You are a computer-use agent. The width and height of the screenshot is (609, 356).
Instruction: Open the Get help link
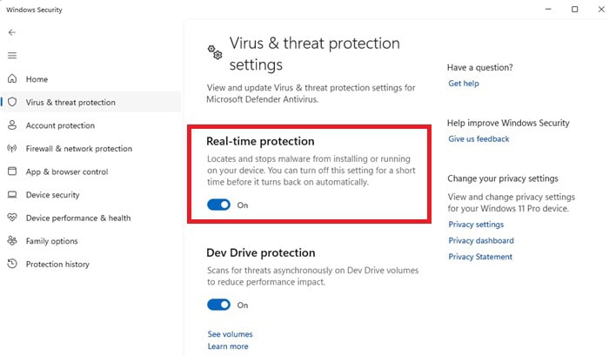463,84
